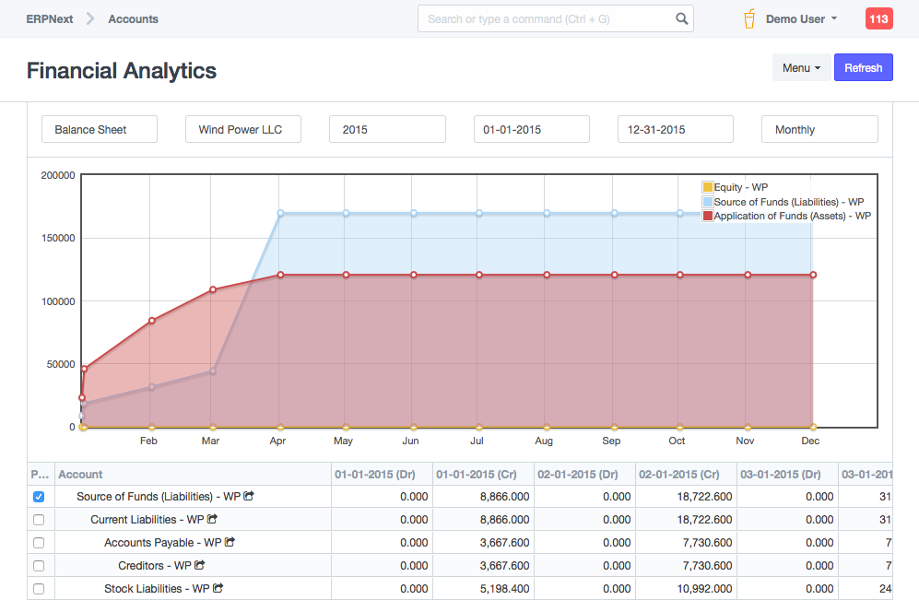Image resolution: width=919 pixels, height=600 pixels.
Task: Go to Accounts breadcrumb link
Action: (x=133, y=18)
